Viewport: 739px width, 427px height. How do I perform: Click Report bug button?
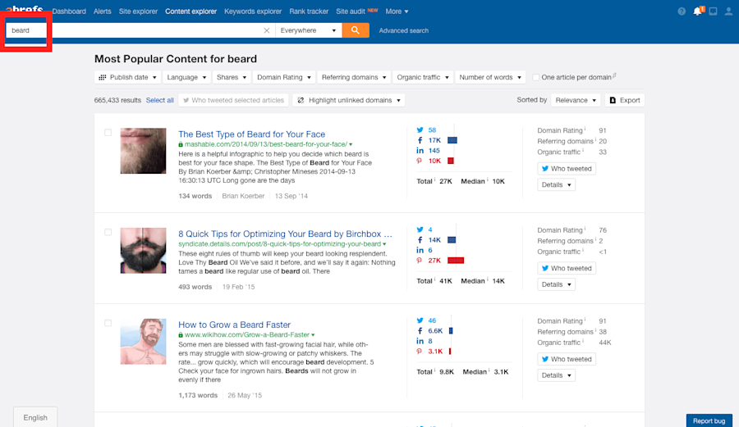709,420
